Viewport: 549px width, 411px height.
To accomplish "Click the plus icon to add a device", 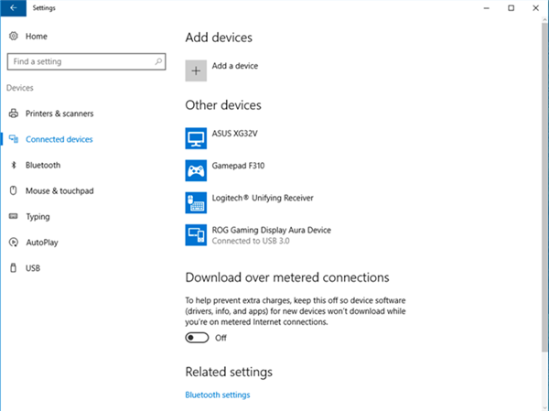I will pyautogui.click(x=196, y=70).
